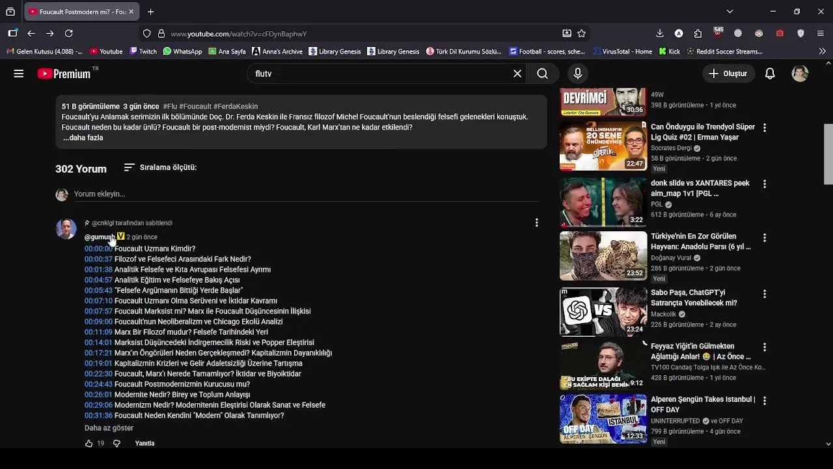Click the browser back arrow
Image resolution: width=833 pixels, height=469 pixels.
[x=31, y=33]
